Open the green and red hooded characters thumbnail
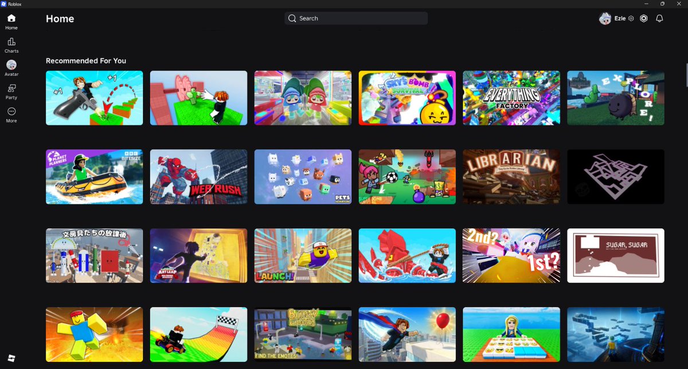The height and width of the screenshot is (369, 688). [303, 98]
